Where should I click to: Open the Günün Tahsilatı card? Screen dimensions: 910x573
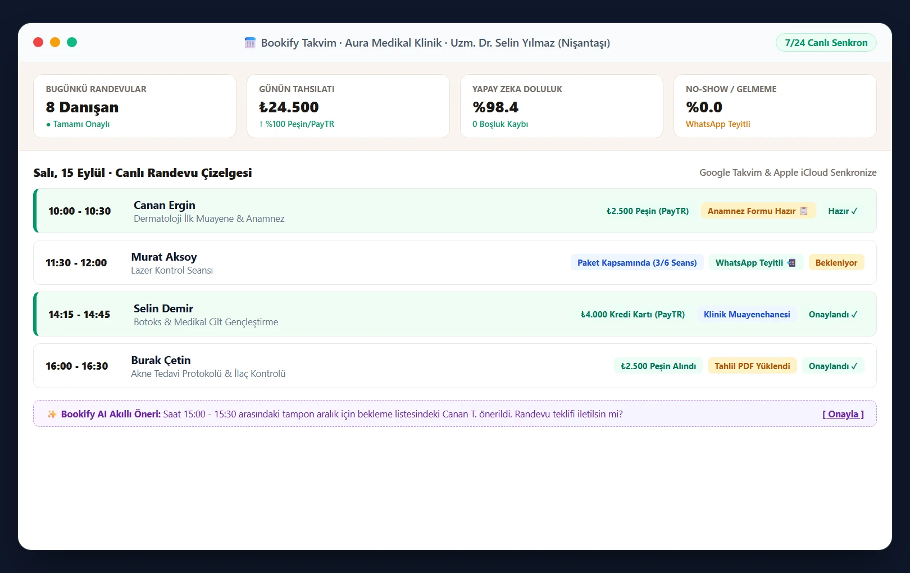[348, 106]
